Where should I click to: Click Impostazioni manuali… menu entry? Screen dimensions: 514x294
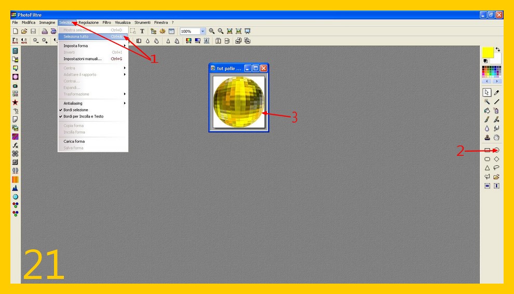[x=83, y=59]
